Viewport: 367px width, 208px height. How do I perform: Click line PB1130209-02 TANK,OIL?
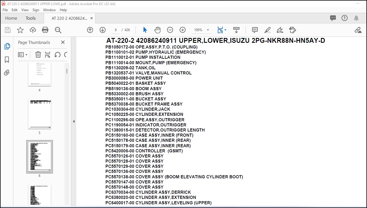131,68
